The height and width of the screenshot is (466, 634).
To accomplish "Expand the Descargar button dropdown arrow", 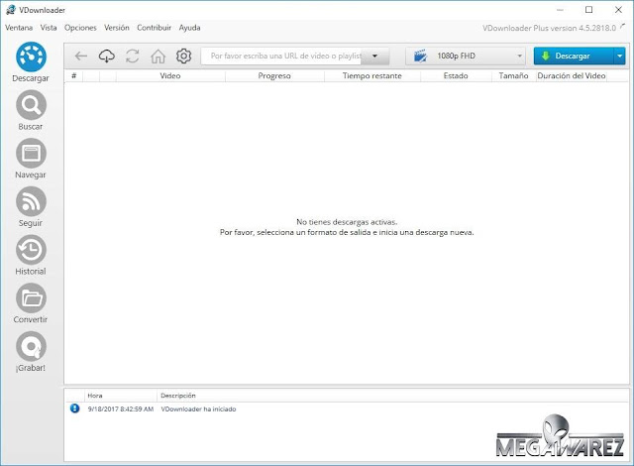I will pyautogui.click(x=619, y=57).
